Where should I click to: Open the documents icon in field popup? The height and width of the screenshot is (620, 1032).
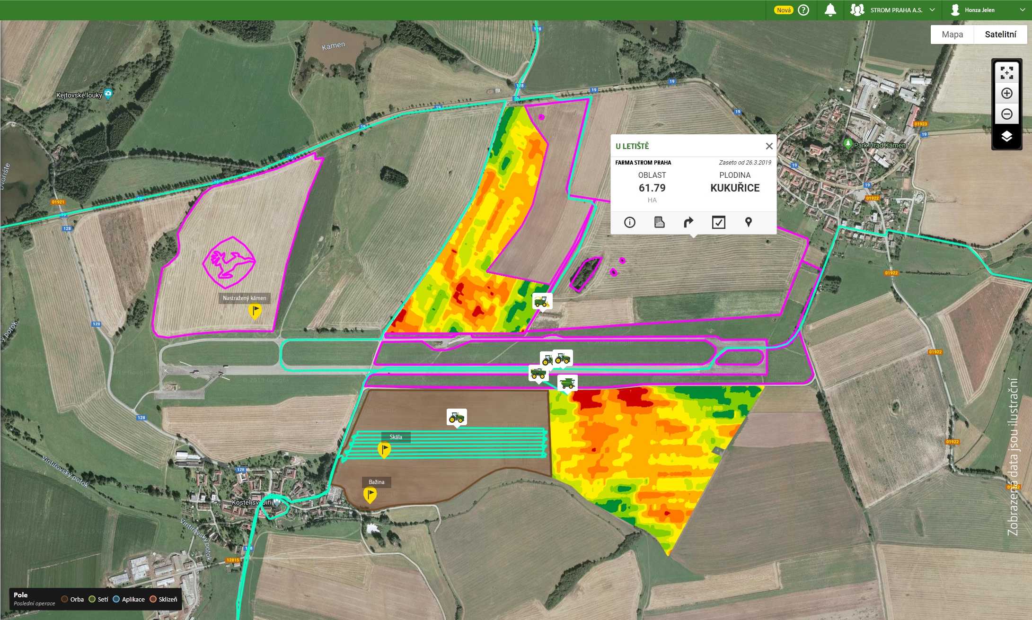(659, 222)
